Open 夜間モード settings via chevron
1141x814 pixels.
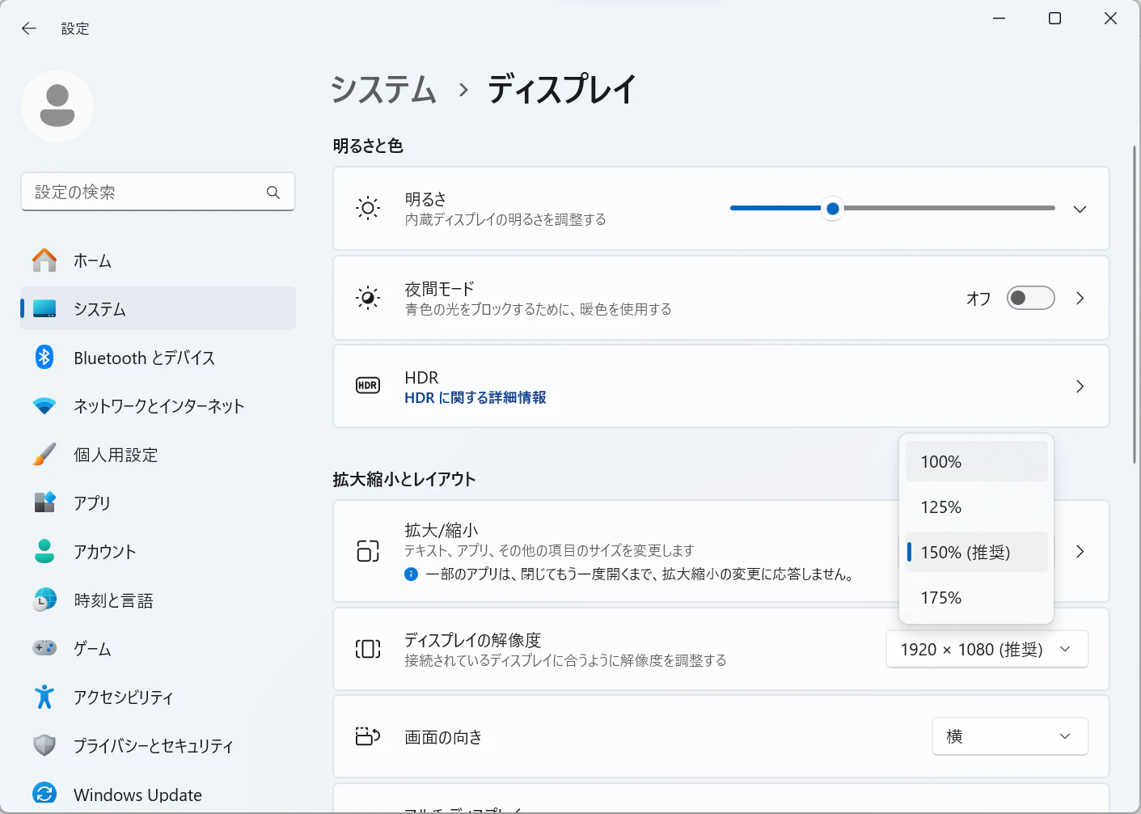pyautogui.click(x=1080, y=298)
